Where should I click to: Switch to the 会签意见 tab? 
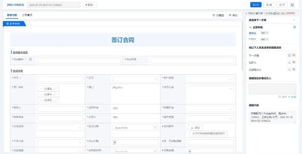point(27,15)
